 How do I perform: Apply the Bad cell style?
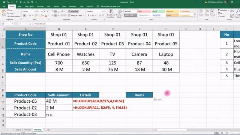point(144,12)
